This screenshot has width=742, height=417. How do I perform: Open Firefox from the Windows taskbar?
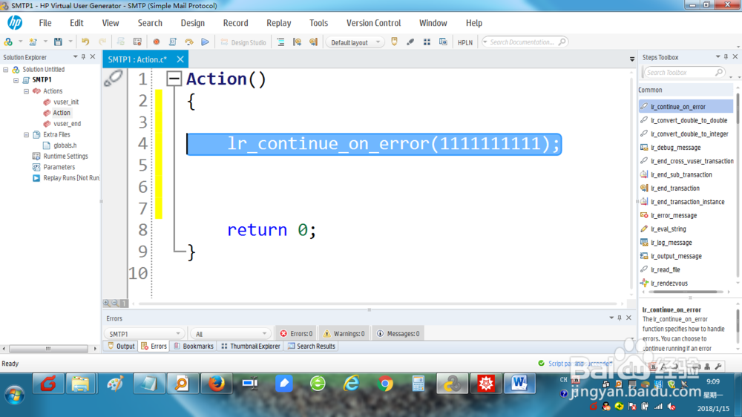217,384
